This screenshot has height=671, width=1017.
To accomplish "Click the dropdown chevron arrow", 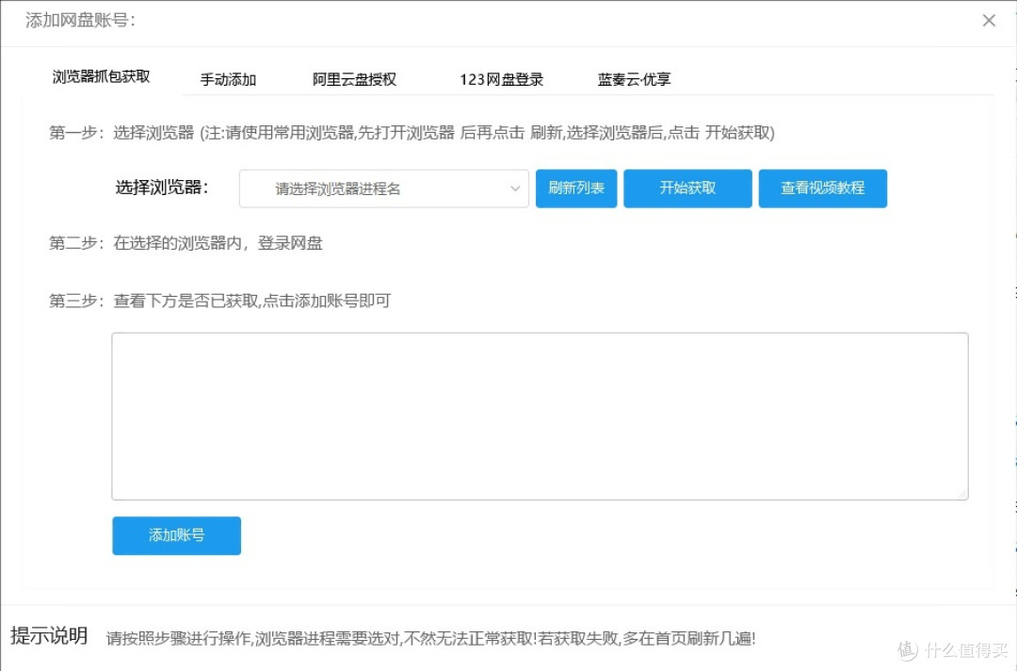I will click(515, 188).
